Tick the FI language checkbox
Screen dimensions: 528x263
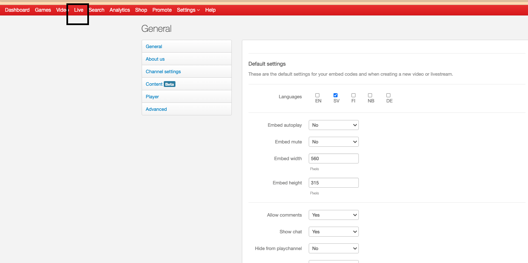[353, 95]
